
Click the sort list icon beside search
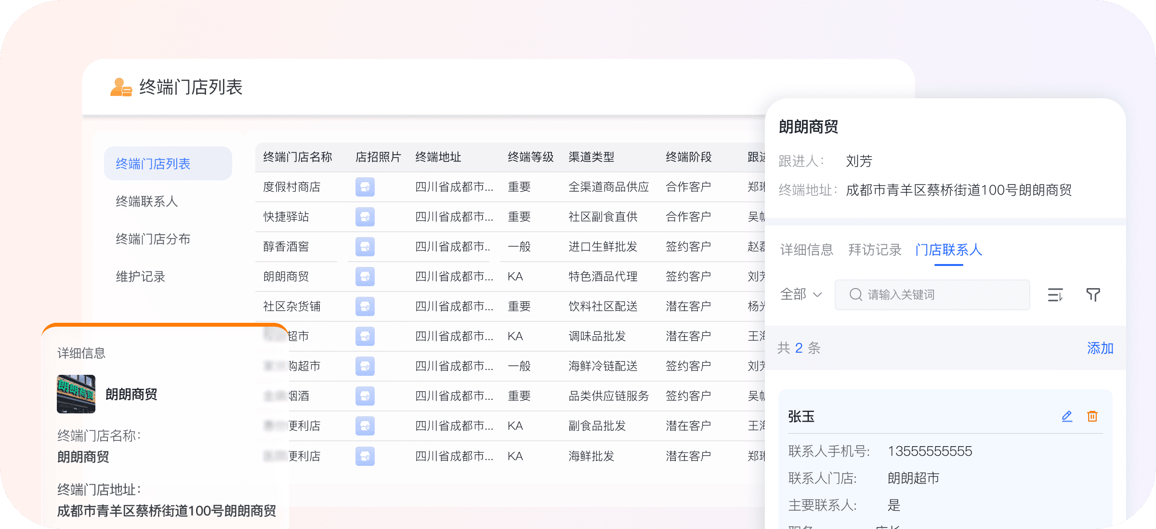[1055, 294]
